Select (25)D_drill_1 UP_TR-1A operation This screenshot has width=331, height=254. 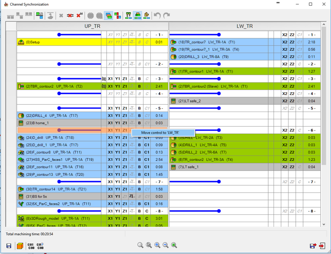(x=92, y=145)
